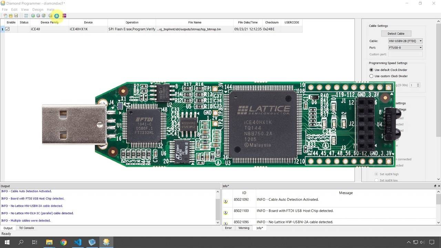The height and width of the screenshot is (248, 441).
Task: Click the chip with pencil toolbar icon
Action: [51, 16]
